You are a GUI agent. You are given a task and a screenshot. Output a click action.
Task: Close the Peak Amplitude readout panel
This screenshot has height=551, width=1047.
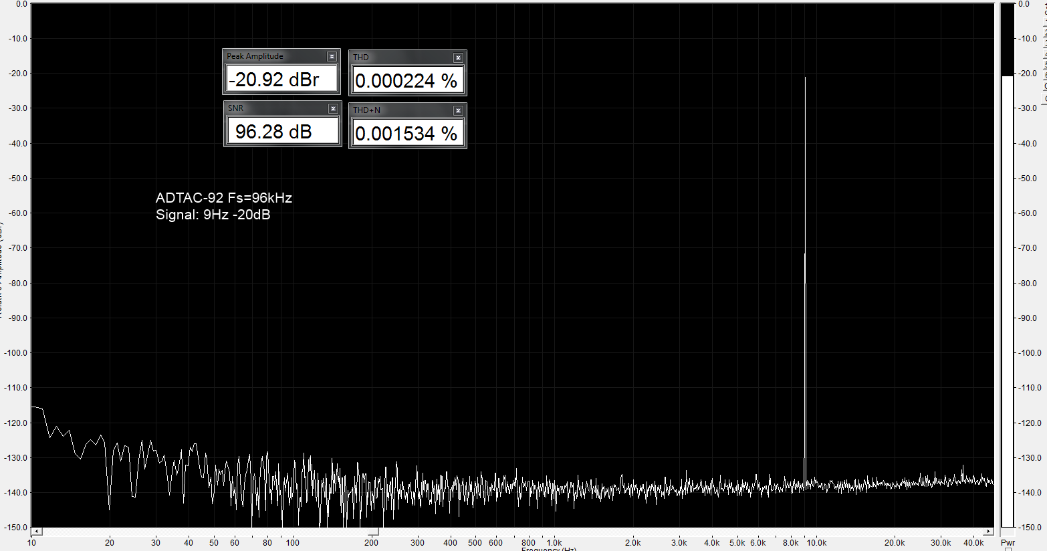[x=332, y=57]
